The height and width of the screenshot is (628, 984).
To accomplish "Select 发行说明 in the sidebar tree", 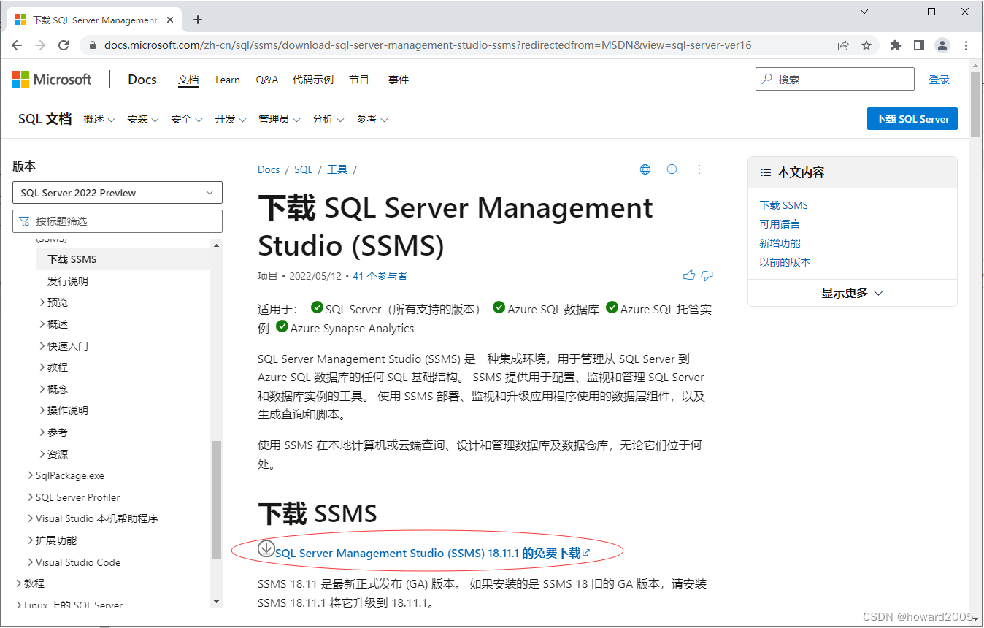I will coord(68,281).
